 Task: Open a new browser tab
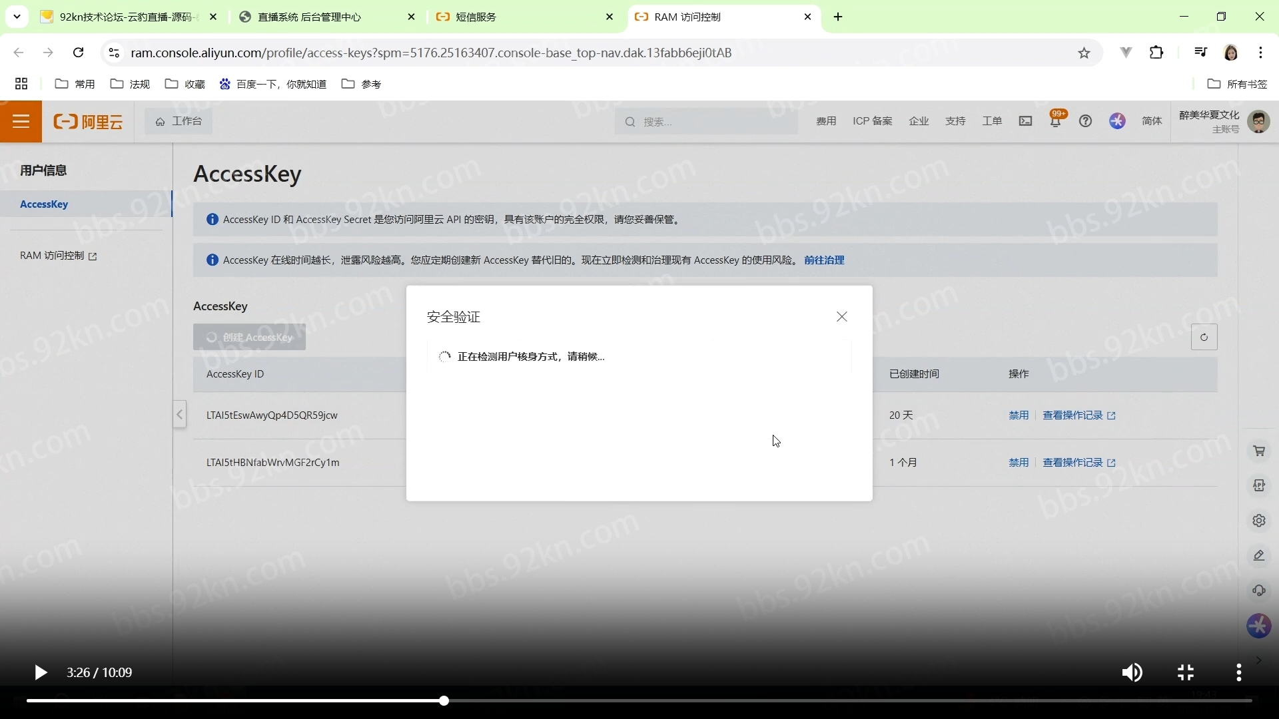tap(838, 17)
